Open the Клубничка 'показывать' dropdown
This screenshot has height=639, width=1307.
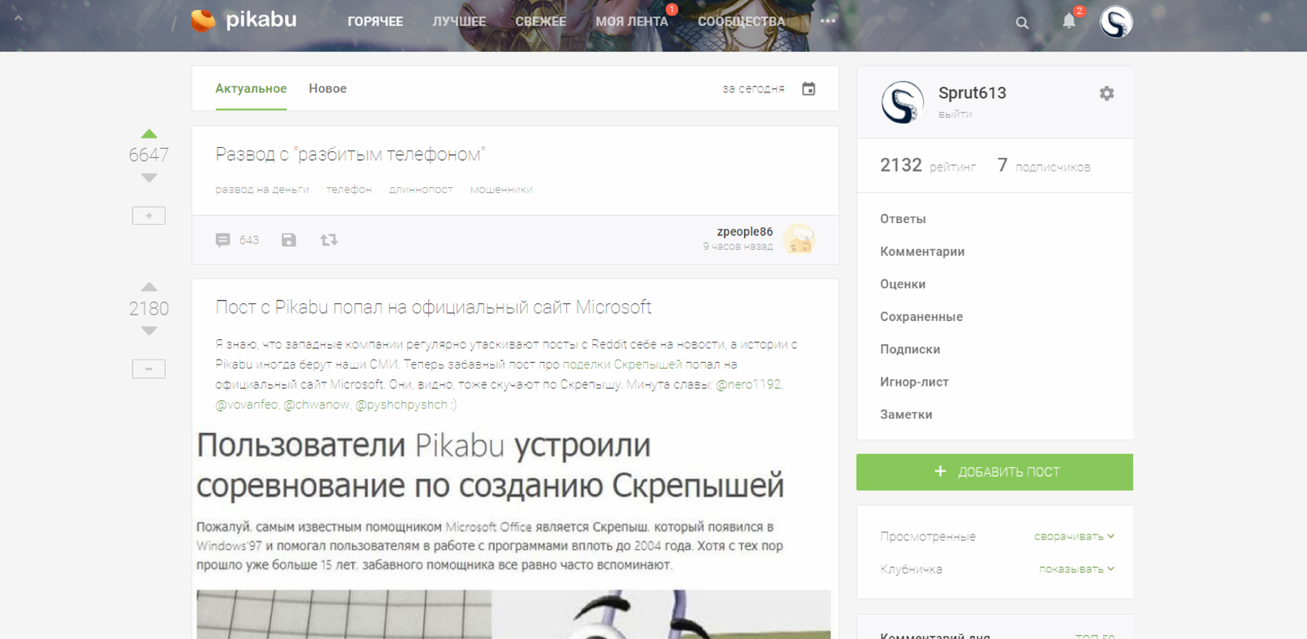tap(1077, 569)
